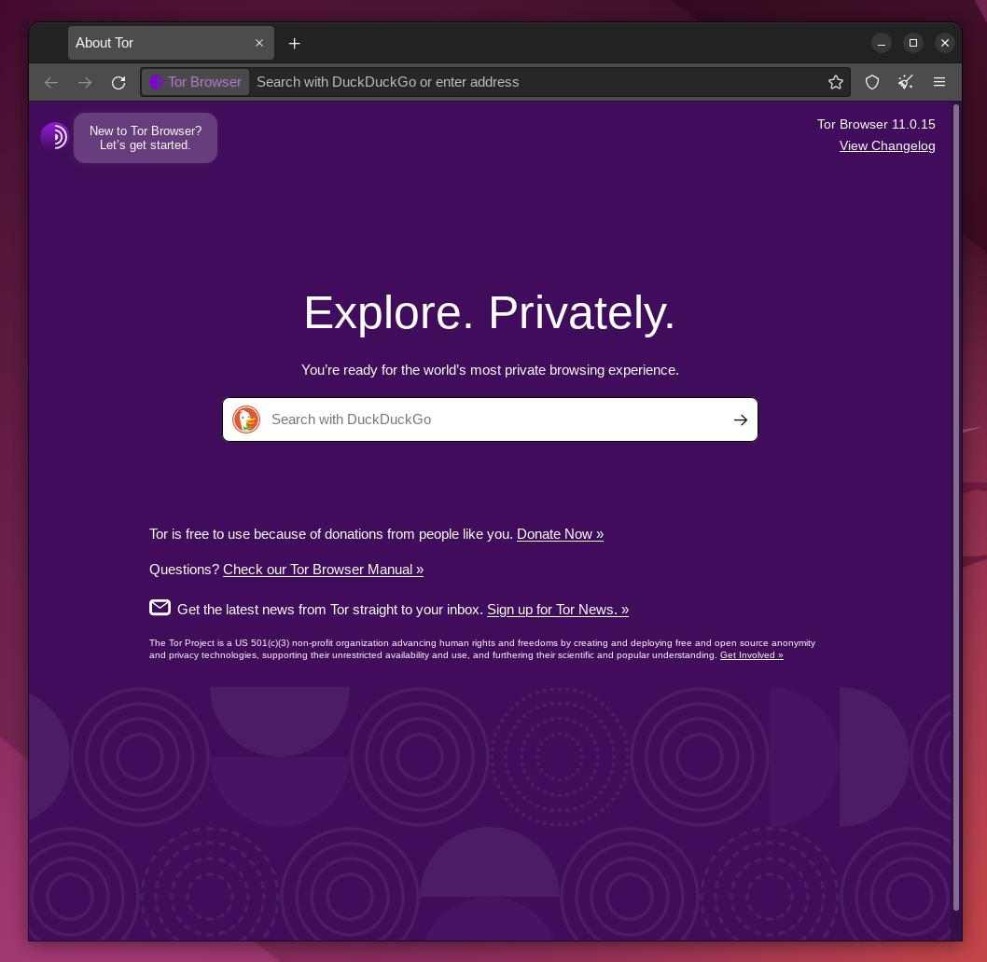Follow the Sign up for Tor News link
Screen dimensions: 987x962
coord(558,610)
